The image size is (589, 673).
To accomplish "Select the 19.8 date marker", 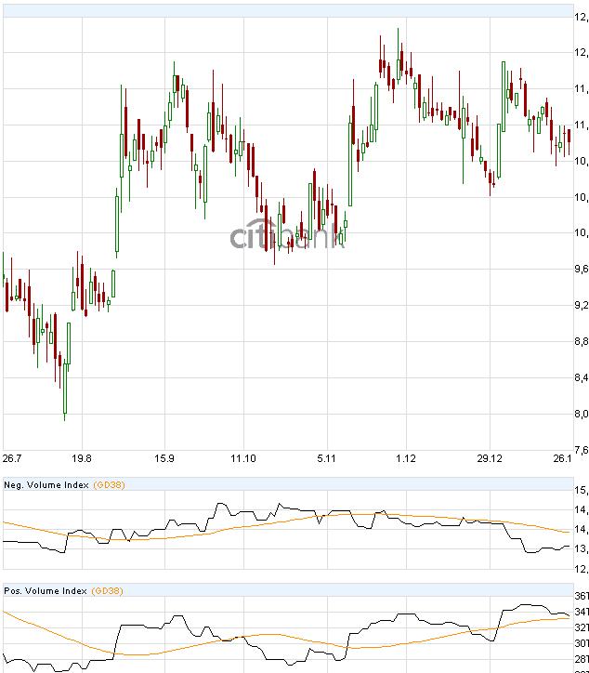I will coord(81,458).
